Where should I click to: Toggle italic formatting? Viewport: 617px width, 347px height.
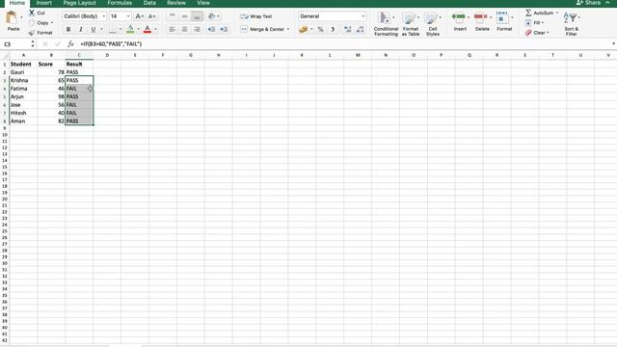coord(81,29)
